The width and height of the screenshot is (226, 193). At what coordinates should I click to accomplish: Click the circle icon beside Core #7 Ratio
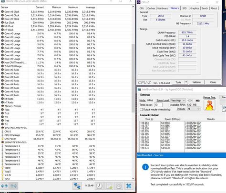tap(2, 95)
